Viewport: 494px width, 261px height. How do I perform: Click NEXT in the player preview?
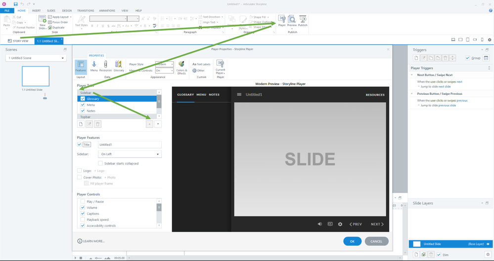377,224
